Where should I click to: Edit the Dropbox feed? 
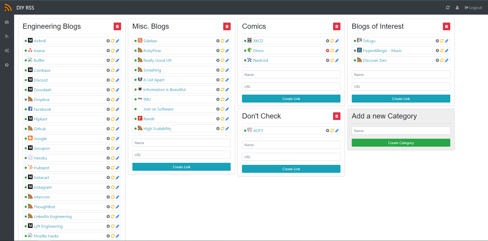point(118,99)
